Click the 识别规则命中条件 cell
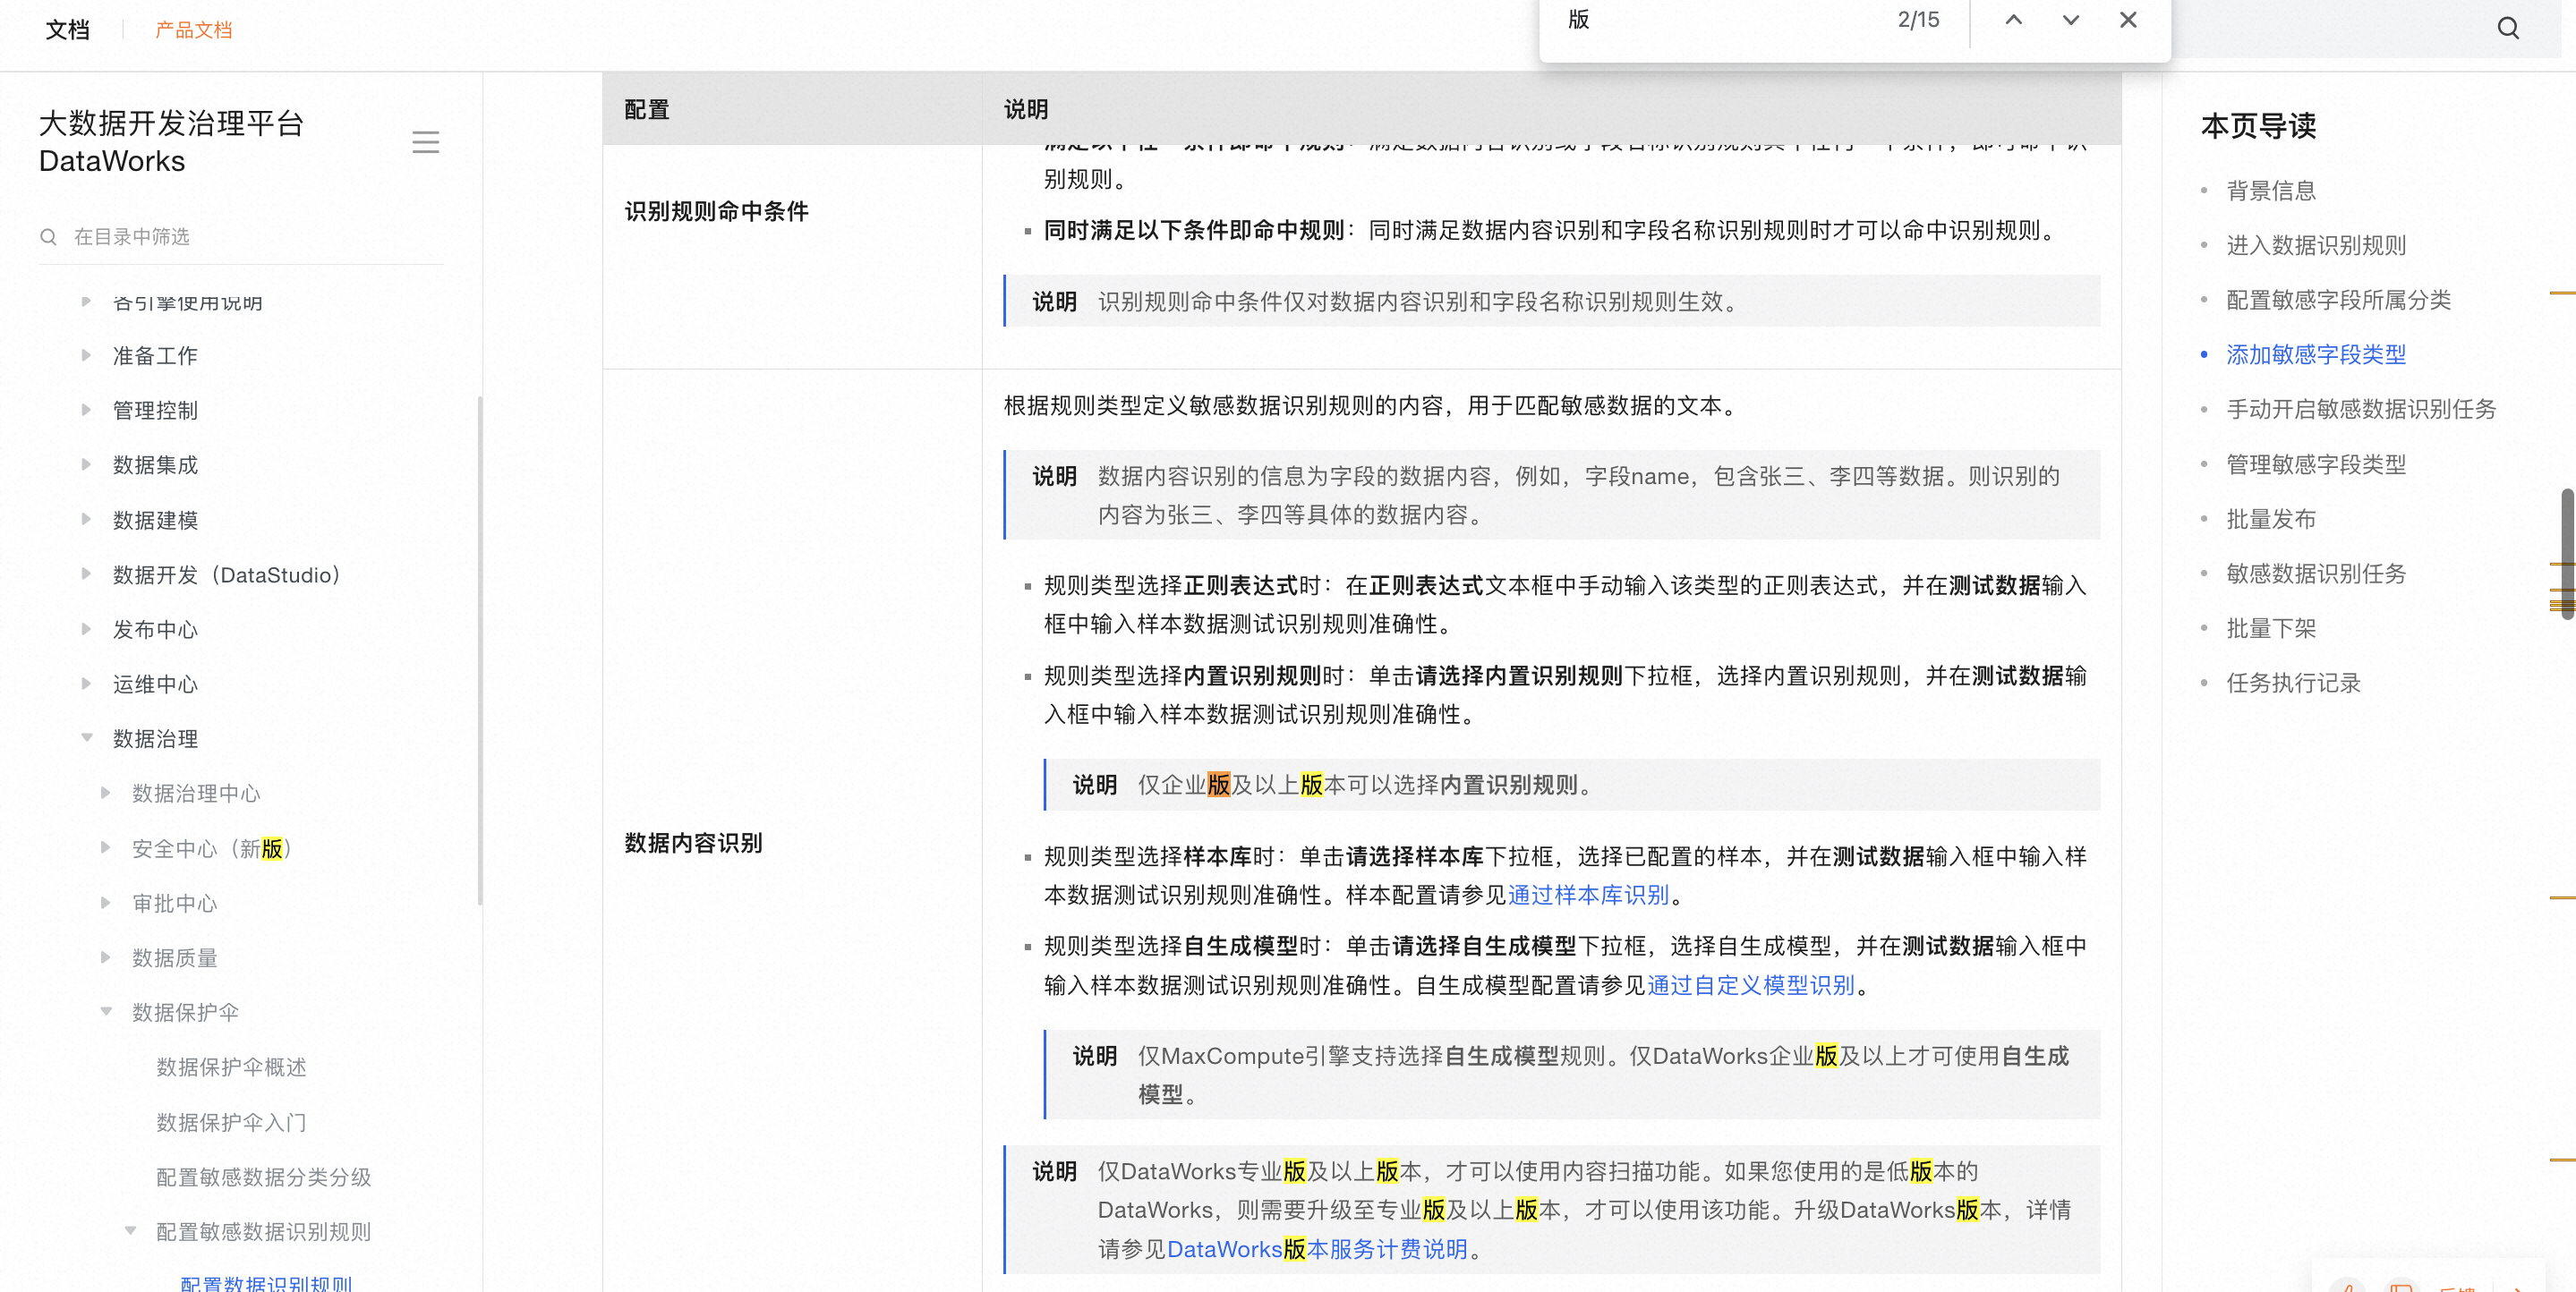Screen dimensions: 2576x1292 pyautogui.click(x=716, y=211)
